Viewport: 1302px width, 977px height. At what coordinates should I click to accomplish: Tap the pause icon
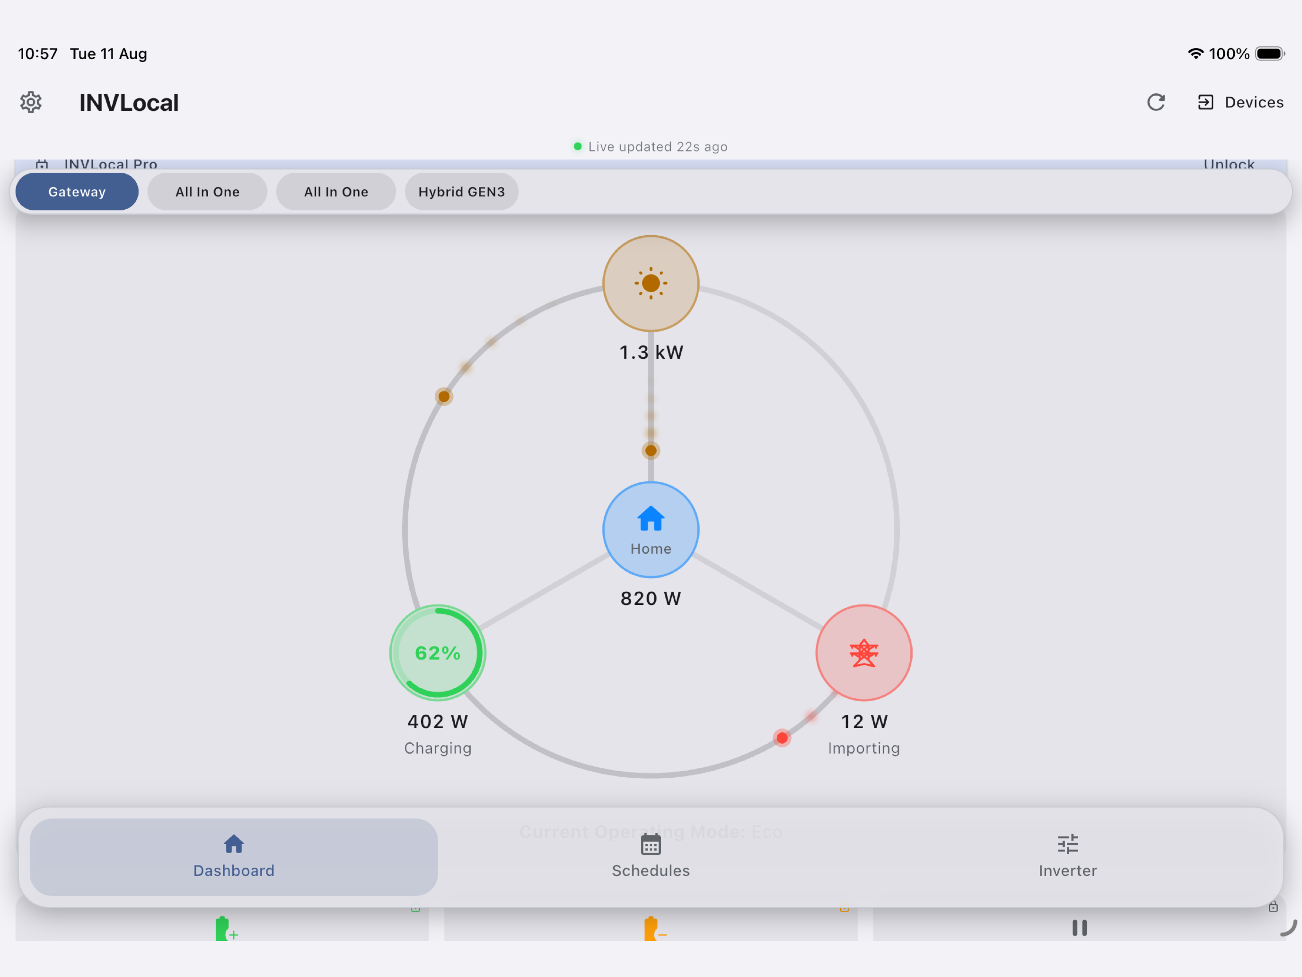[1079, 928]
